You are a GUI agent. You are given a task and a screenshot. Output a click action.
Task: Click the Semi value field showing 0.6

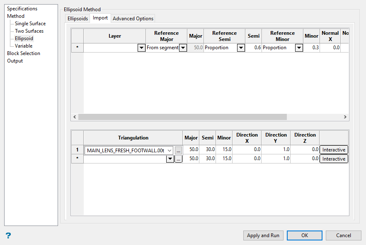254,48
